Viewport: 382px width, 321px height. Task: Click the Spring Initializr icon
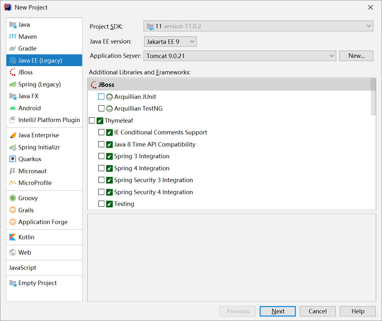coord(13,147)
